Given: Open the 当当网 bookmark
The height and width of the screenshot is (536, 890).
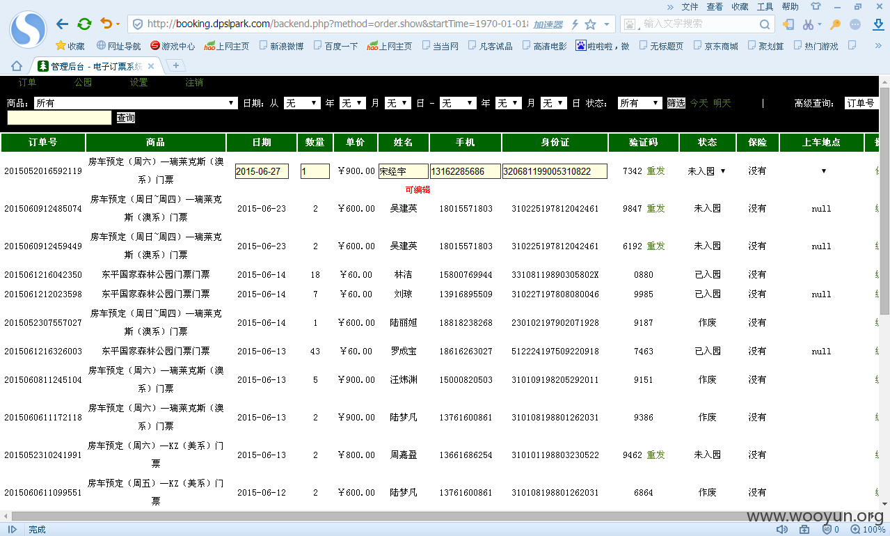Looking at the screenshot, I should [440, 46].
